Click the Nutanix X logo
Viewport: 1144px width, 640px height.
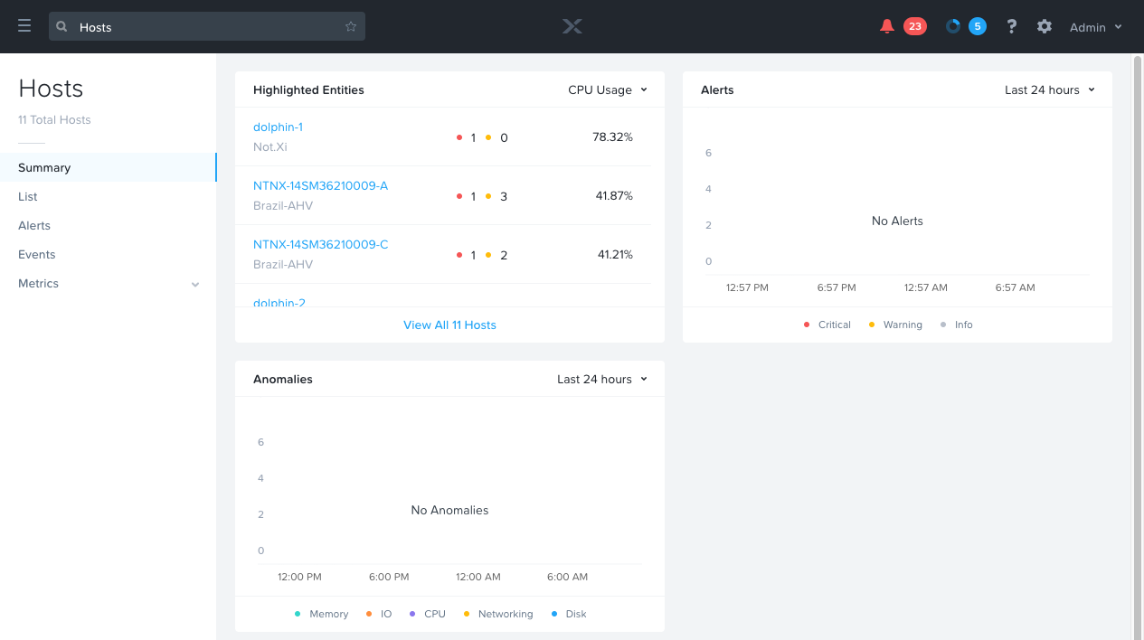572,27
